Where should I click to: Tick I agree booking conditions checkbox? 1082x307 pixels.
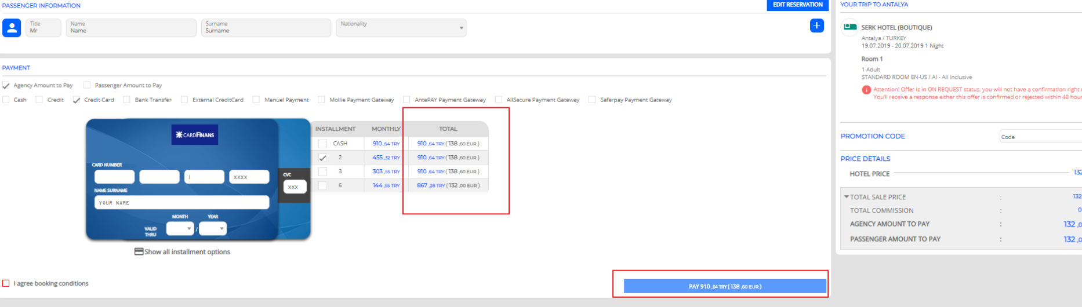click(x=6, y=283)
